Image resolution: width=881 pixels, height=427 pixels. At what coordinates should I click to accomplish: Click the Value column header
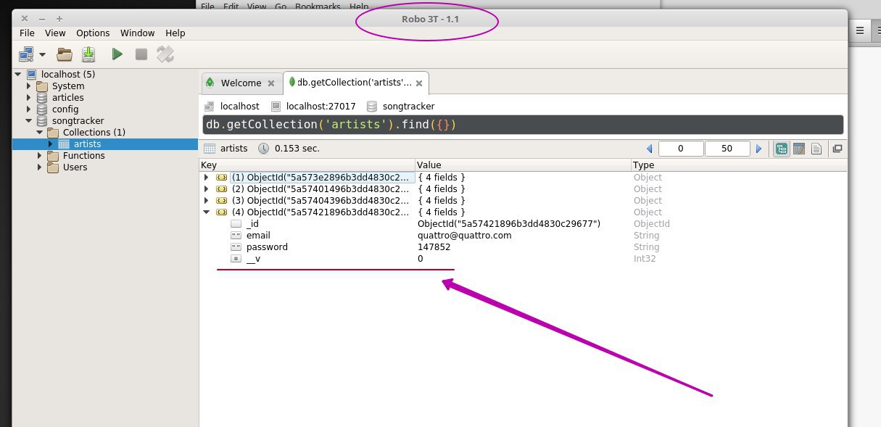[x=524, y=165]
